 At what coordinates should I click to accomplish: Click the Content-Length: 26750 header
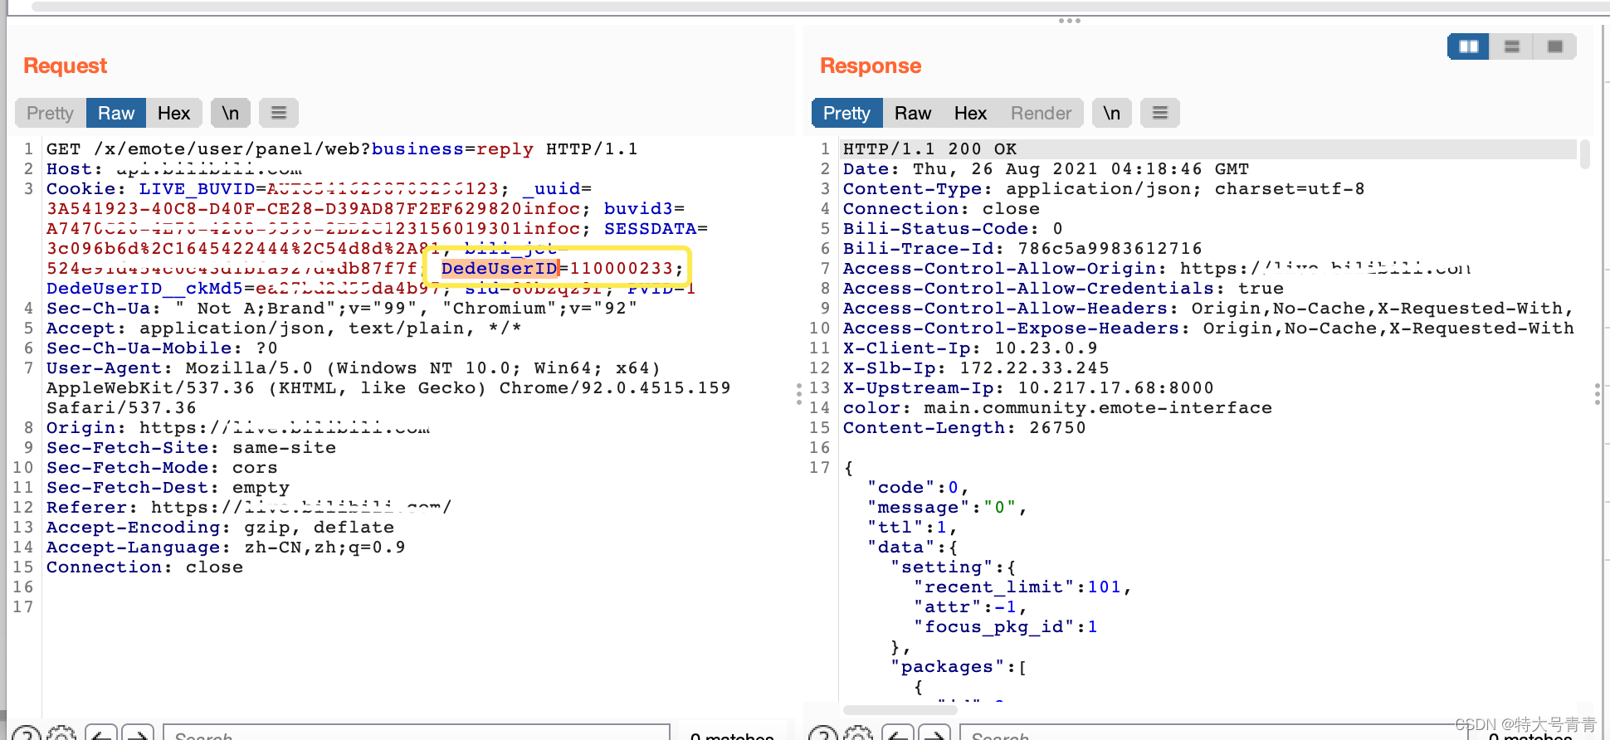click(x=964, y=427)
